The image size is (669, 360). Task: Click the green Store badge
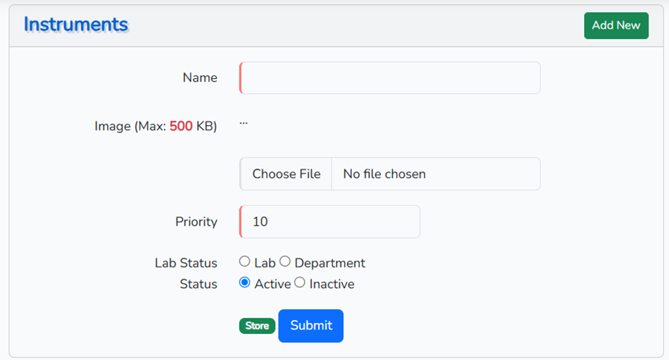click(257, 326)
